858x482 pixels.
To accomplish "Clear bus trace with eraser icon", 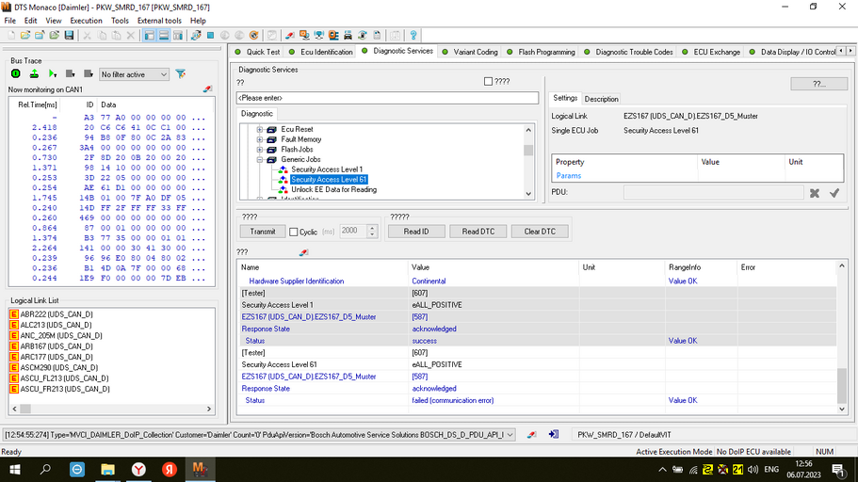I will (x=207, y=88).
